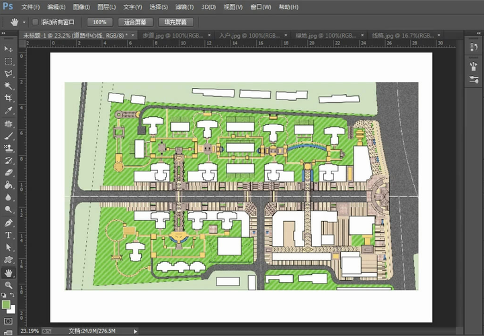Select the Polygonal Lasso tool
484x336 pixels.
coord(8,73)
